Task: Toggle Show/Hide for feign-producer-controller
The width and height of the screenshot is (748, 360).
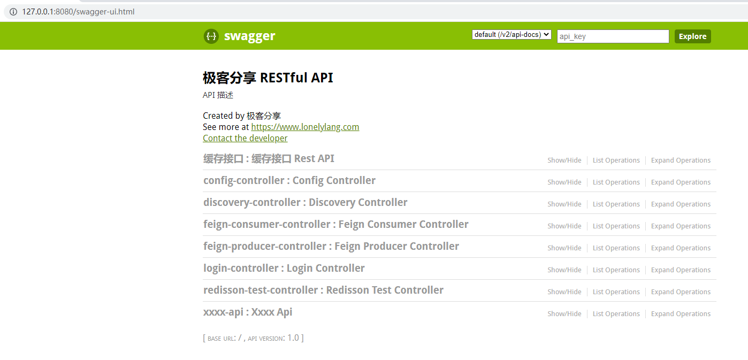Action: point(564,248)
